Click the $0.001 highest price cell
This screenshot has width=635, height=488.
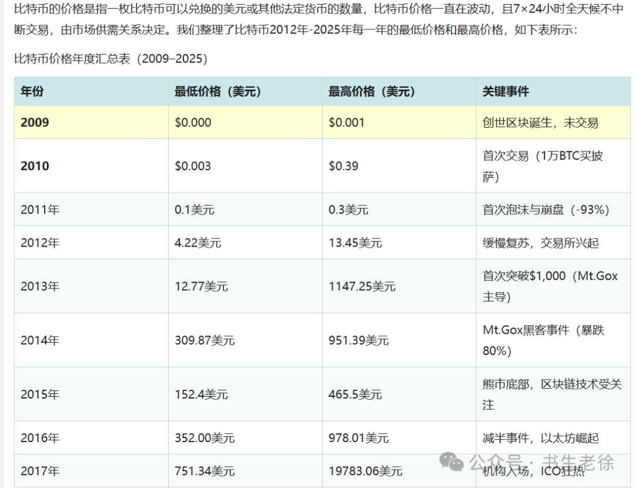399,122
